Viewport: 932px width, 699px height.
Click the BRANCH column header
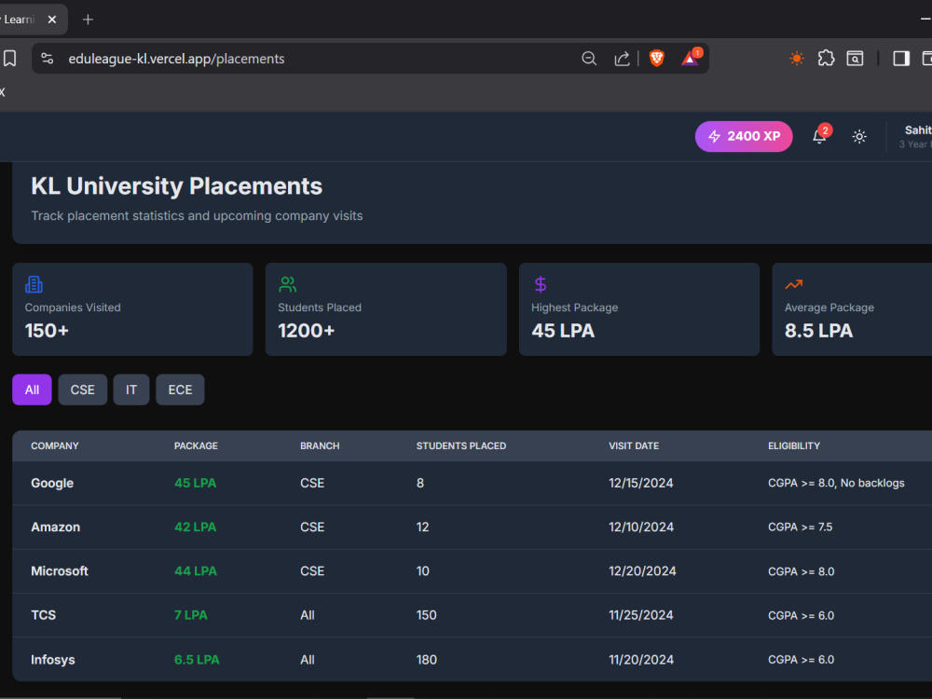pyautogui.click(x=320, y=445)
